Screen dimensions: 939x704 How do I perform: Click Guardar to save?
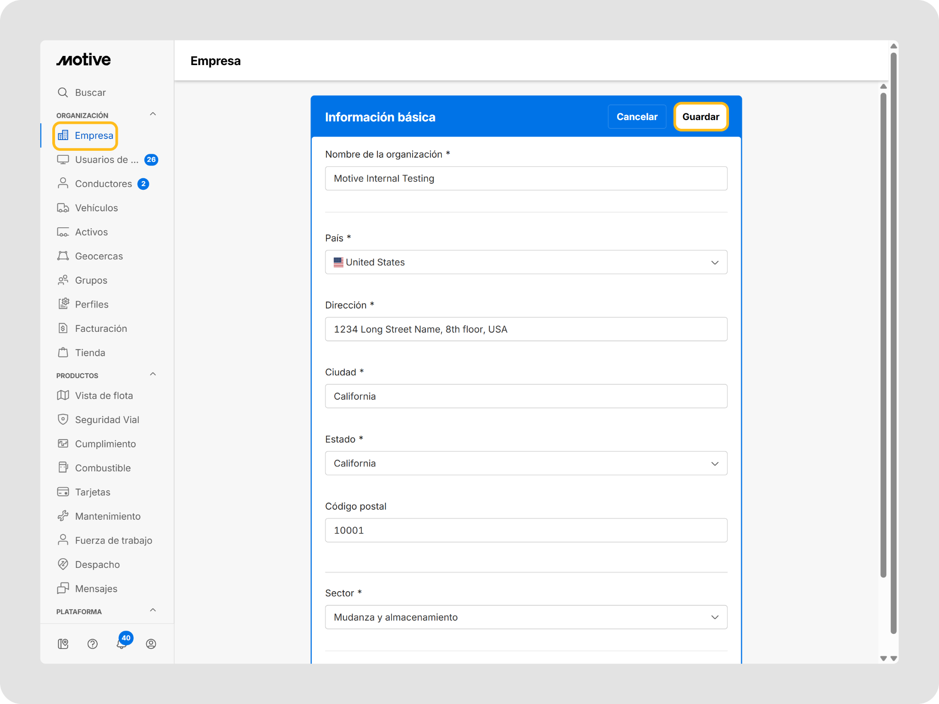[701, 117]
